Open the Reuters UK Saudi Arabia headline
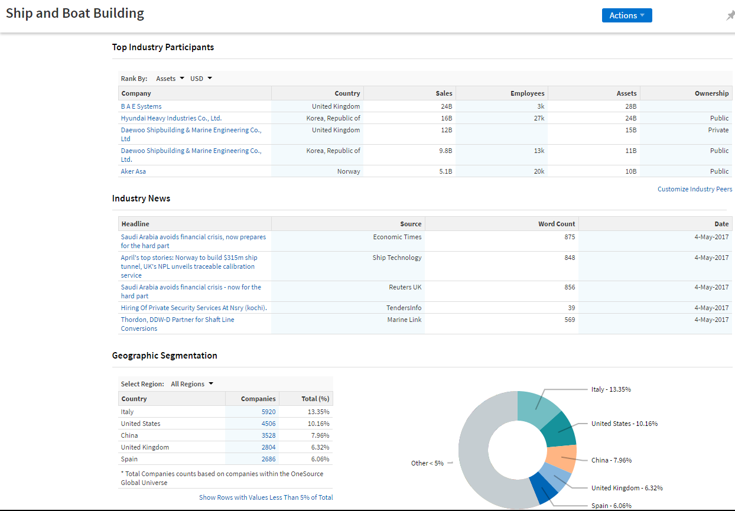Screen dimensions: 735x511 (191, 291)
